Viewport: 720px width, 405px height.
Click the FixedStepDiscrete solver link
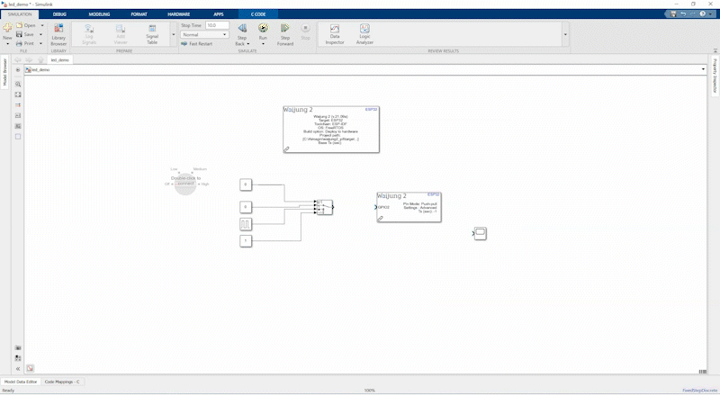tap(699, 391)
